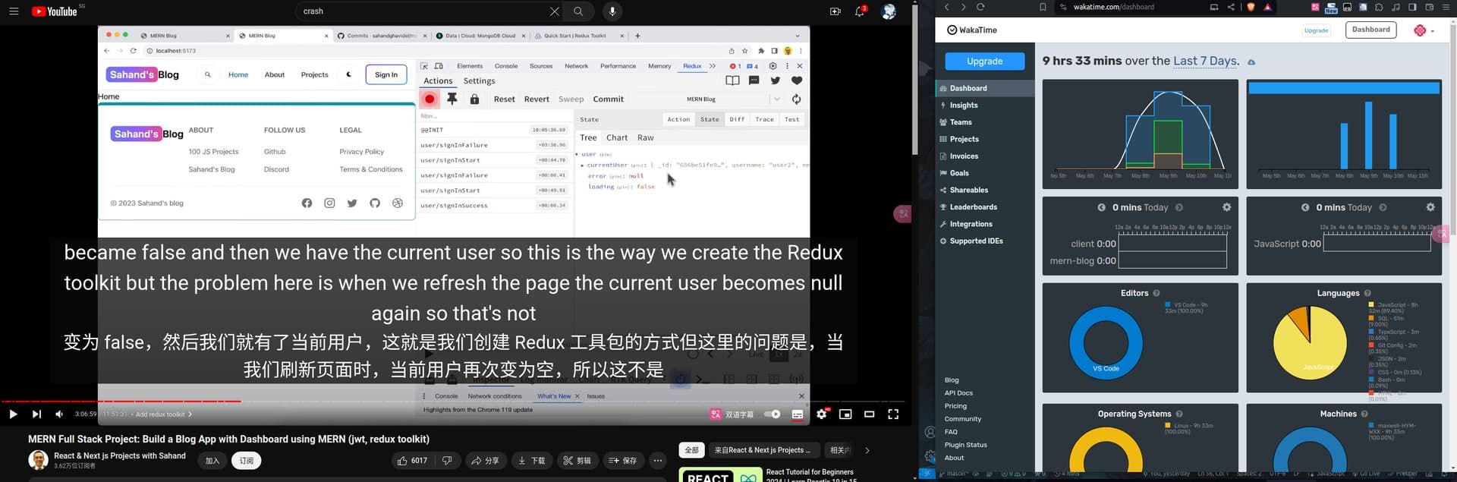The width and height of the screenshot is (1457, 482).
Task: Clear the YouTube search box text
Action: pyautogui.click(x=555, y=11)
